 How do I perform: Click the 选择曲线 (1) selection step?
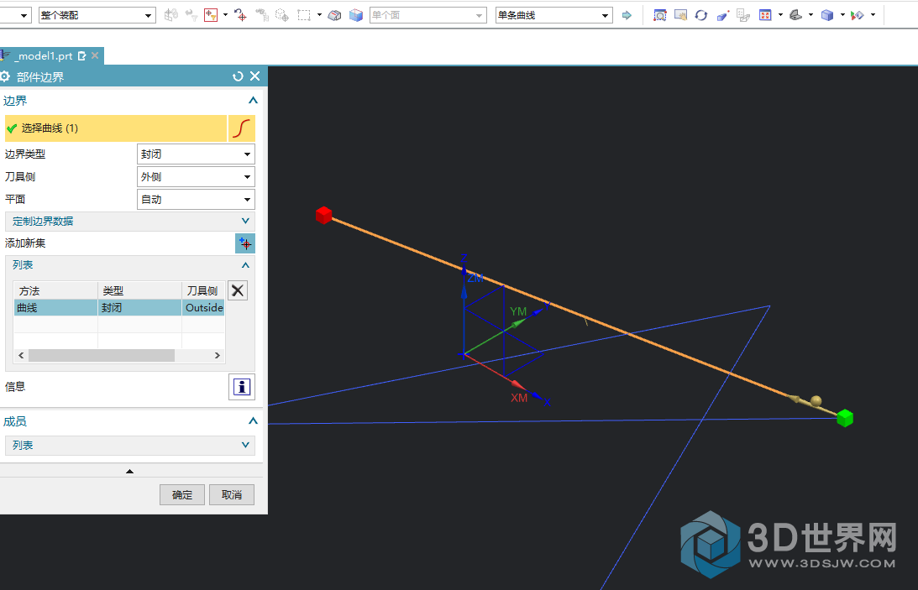point(116,128)
